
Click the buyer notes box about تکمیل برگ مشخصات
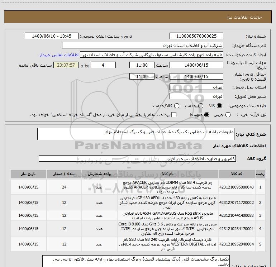coord(136,261)
